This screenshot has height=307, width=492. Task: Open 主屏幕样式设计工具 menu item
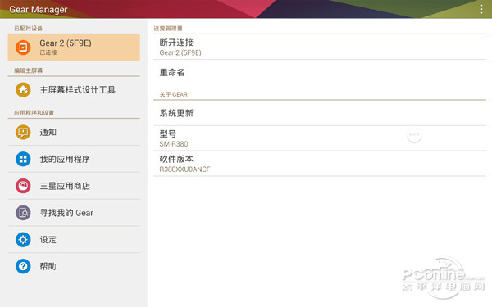pyautogui.click(x=74, y=90)
